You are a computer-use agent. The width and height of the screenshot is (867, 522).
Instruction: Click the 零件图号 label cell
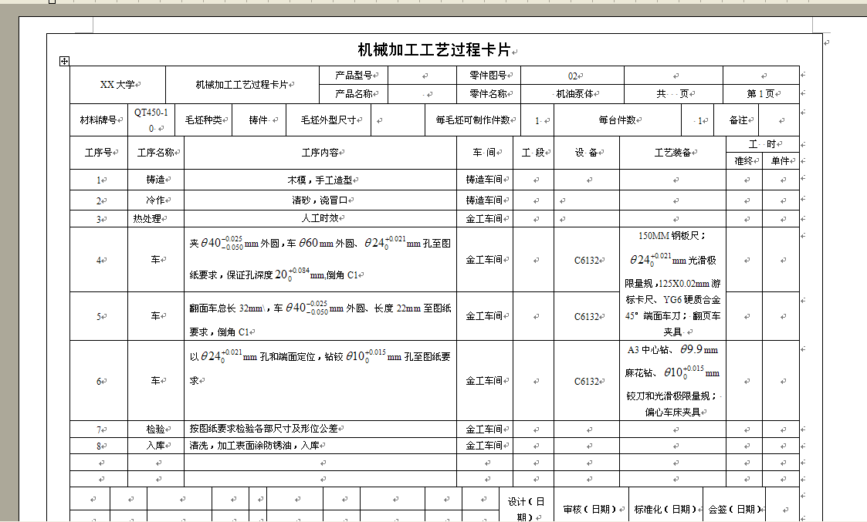pos(489,75)
